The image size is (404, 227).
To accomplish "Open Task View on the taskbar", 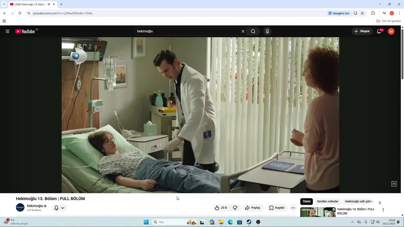I will click(202, 222).
